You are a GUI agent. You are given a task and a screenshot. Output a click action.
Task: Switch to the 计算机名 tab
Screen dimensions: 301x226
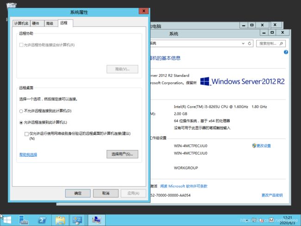[21, 24]
